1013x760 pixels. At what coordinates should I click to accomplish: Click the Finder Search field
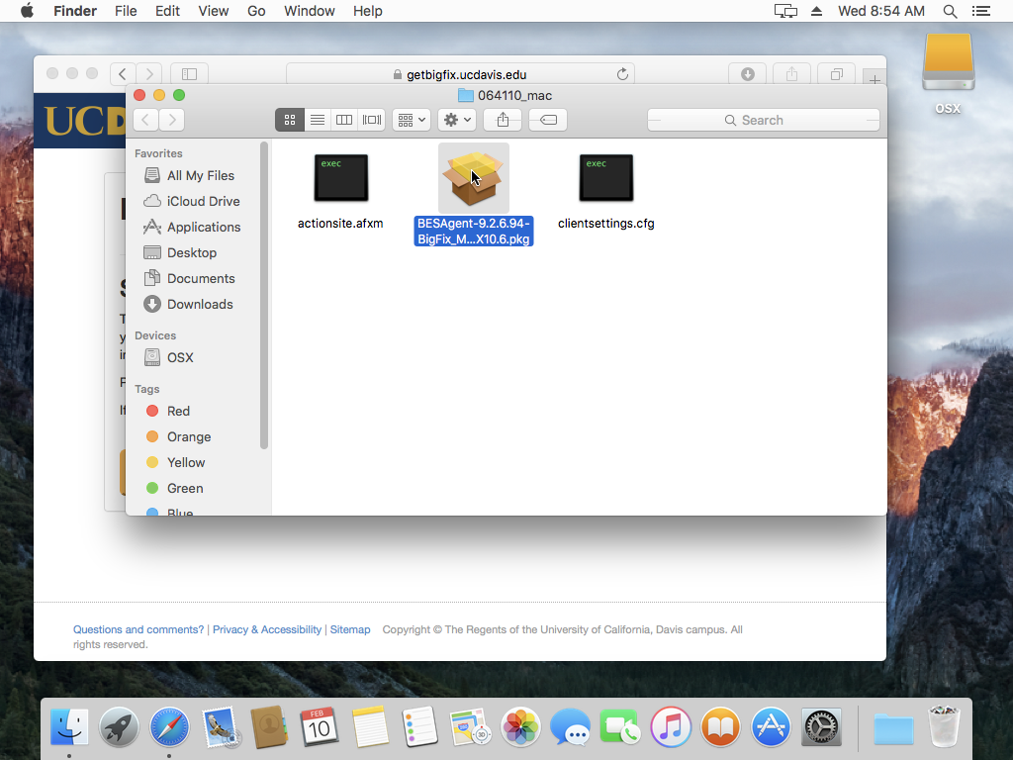tap(763, 120)
